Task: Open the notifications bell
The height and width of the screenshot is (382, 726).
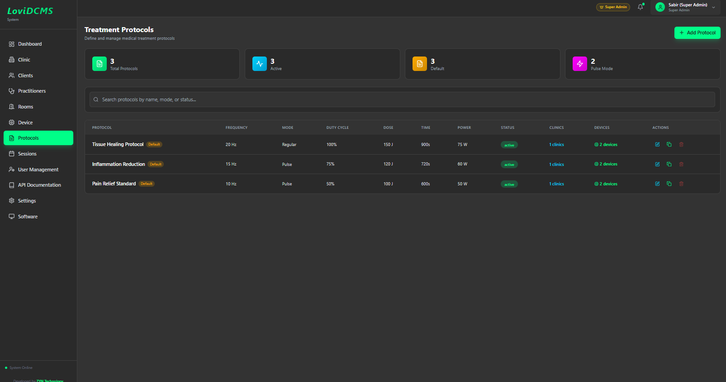Action: (640, 7)
